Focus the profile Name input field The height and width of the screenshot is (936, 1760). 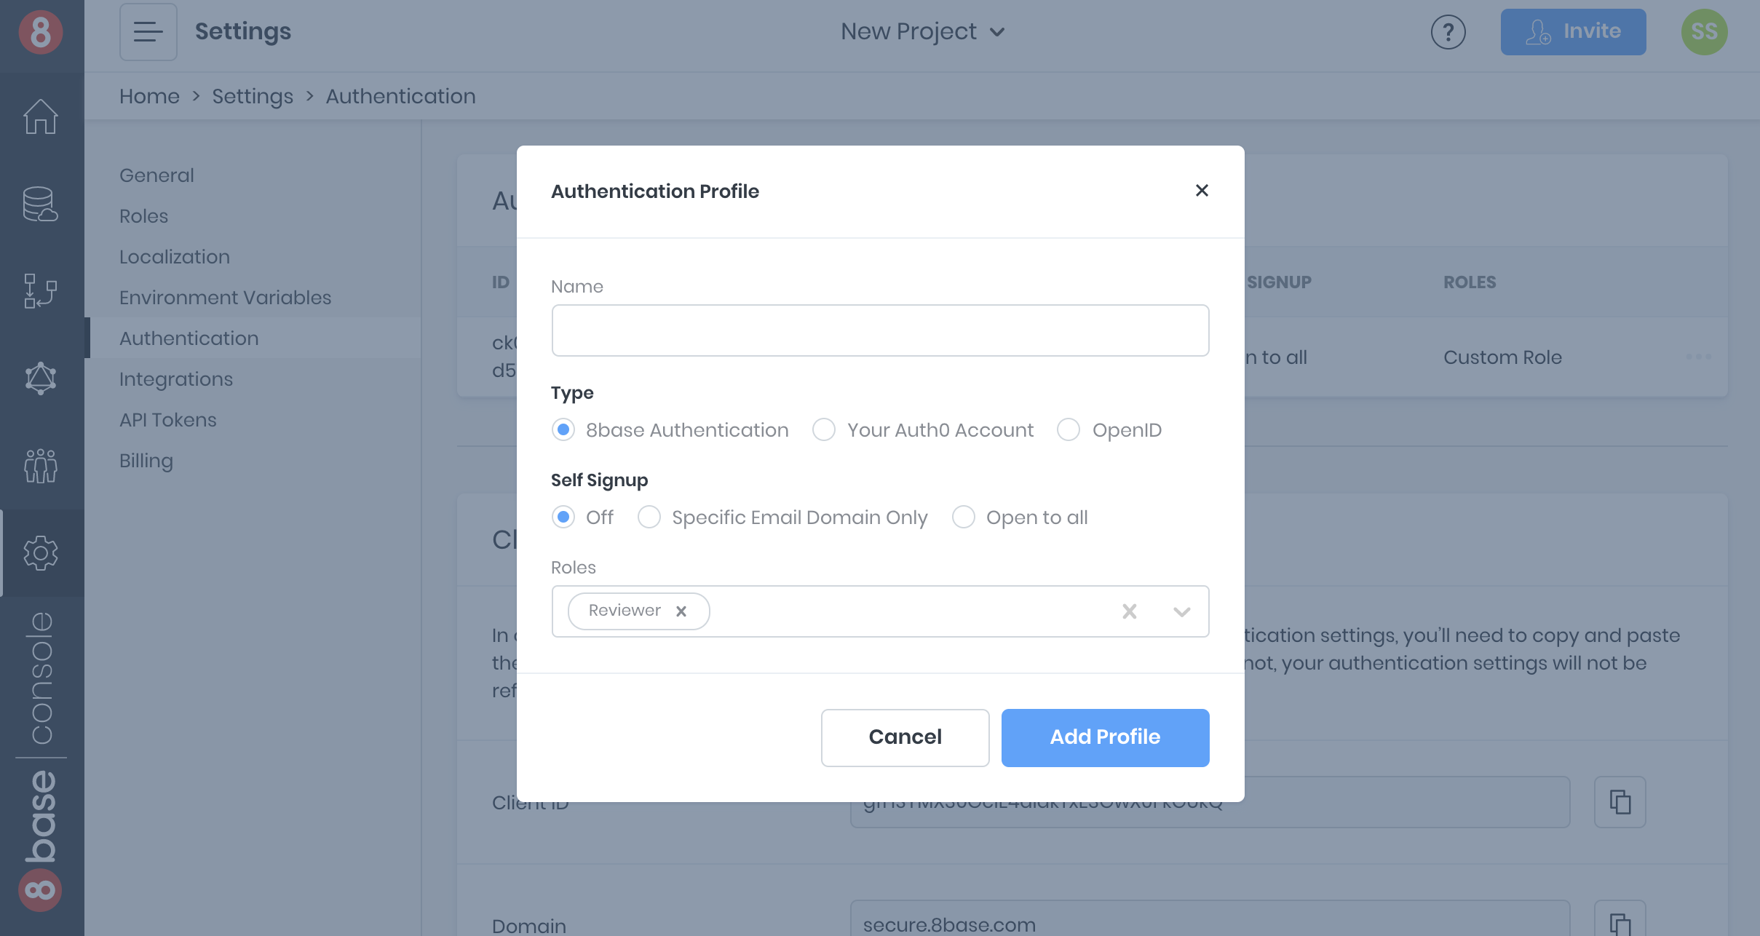tap(880, 330)
